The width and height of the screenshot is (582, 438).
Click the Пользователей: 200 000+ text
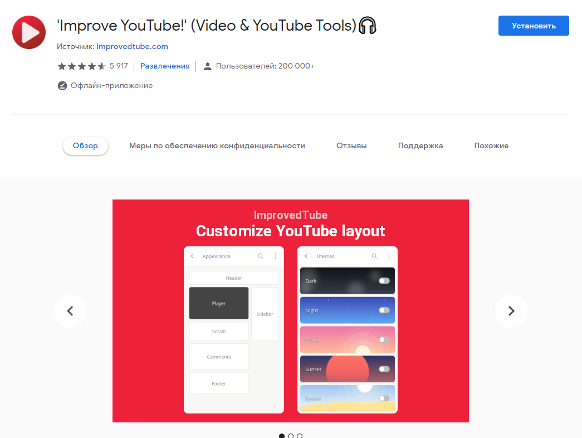pos(266,66)
